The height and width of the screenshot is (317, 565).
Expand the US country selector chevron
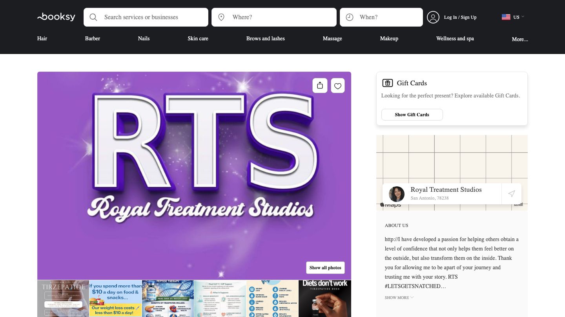[523, 17]
